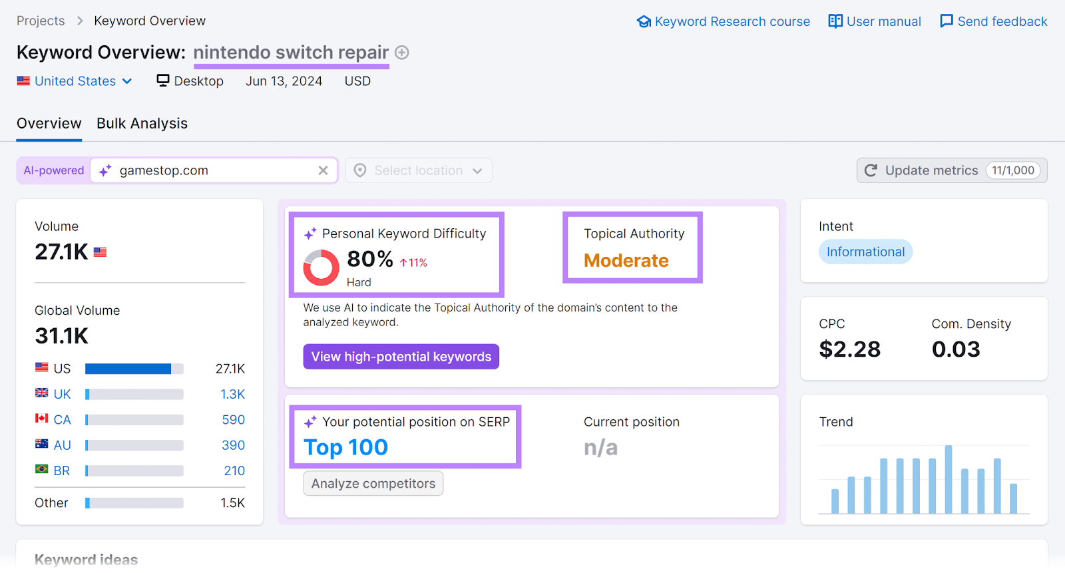Click the plus icon next to the keyword
This screenshot has width=1065, height=573.
pos(402,53)
